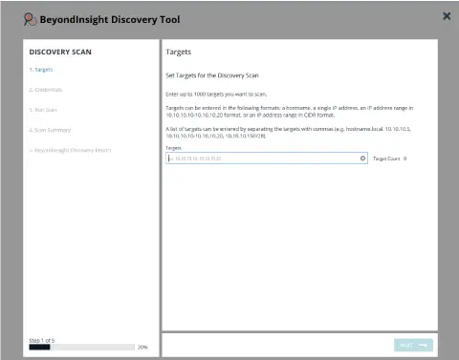
Task: Select step 3. Run Scan in sidebar
Action: (43, 110)
